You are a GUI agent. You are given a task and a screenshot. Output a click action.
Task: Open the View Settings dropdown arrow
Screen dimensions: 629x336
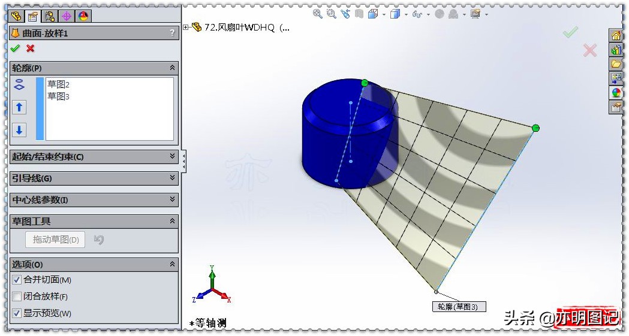click(x=487, y=15)
